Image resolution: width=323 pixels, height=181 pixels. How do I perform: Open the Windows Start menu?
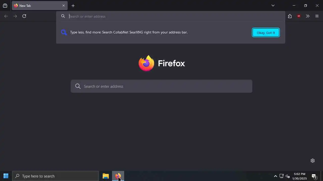tap(6, 176)
